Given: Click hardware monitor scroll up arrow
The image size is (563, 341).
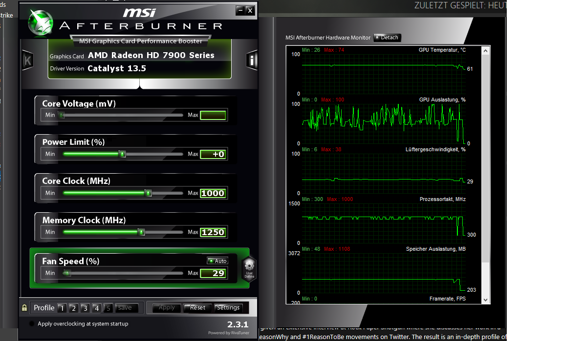Looking at the screenshot, I should tap(485, 51).
